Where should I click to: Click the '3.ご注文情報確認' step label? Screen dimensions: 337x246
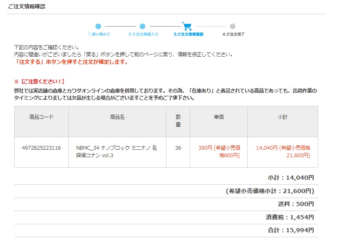(188, 34)
